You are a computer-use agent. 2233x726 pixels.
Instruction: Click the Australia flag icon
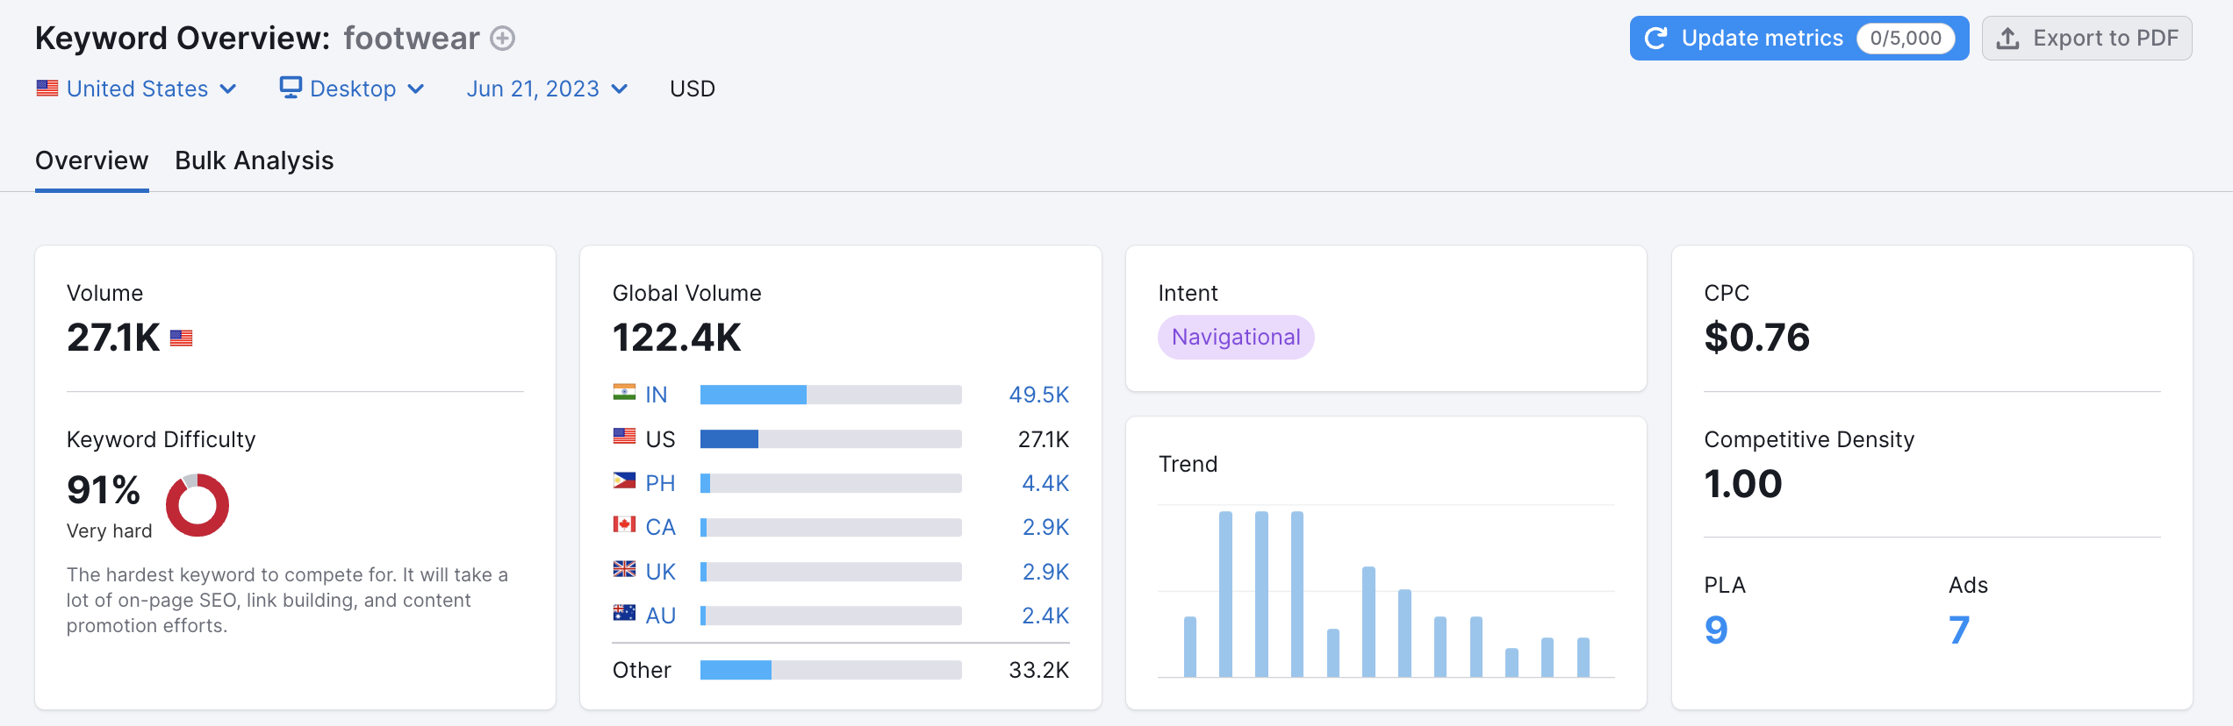coord(624,614)
